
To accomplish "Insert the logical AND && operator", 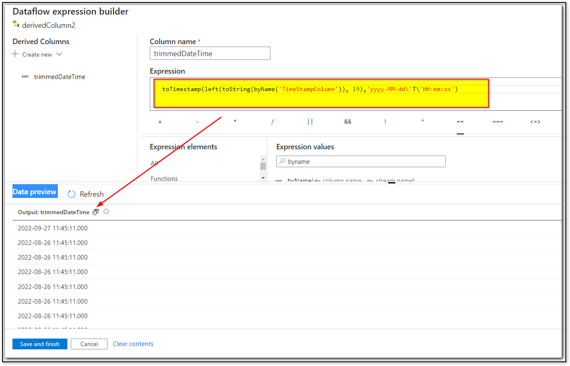I will (x=347, y=121).
